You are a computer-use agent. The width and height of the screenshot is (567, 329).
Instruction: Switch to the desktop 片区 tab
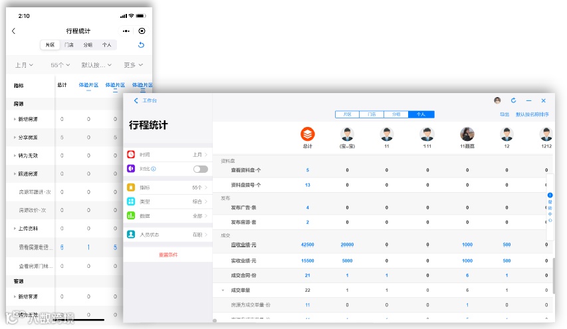click(347, 114)
